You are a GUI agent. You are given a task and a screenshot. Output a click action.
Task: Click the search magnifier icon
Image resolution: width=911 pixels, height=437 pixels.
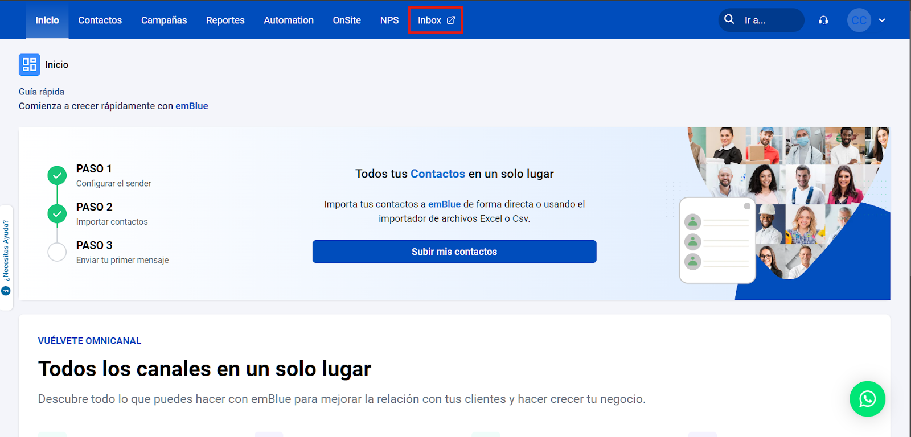[x=729, y=19]
